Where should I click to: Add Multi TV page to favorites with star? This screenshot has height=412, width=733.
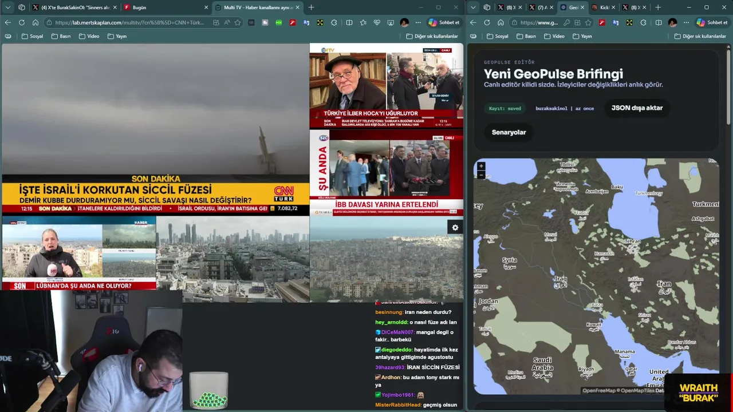238,22
